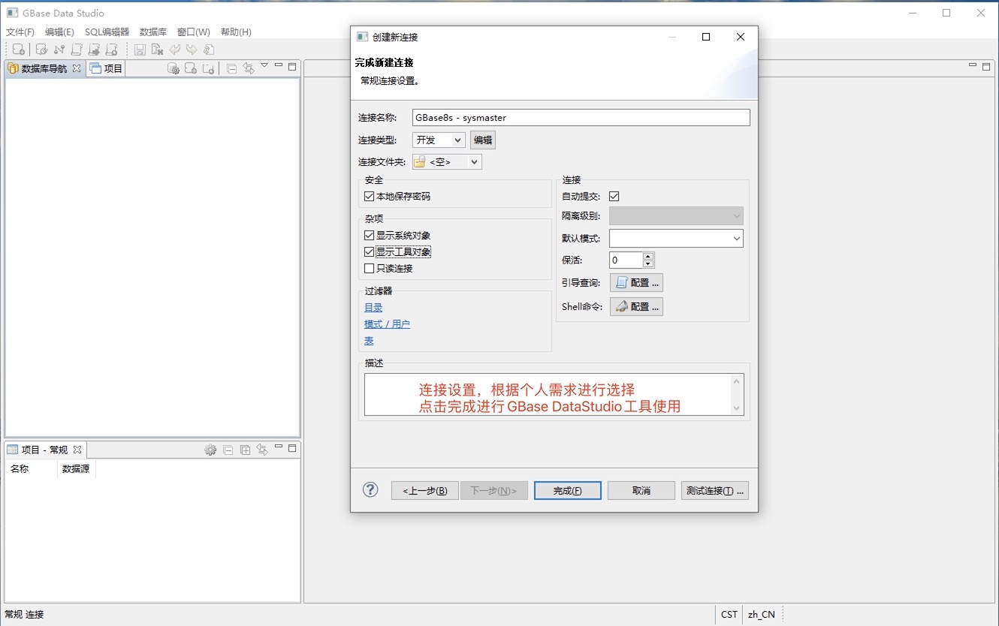
Task: Click new folder icon in navigator panel toolbar
Action: 208,68
